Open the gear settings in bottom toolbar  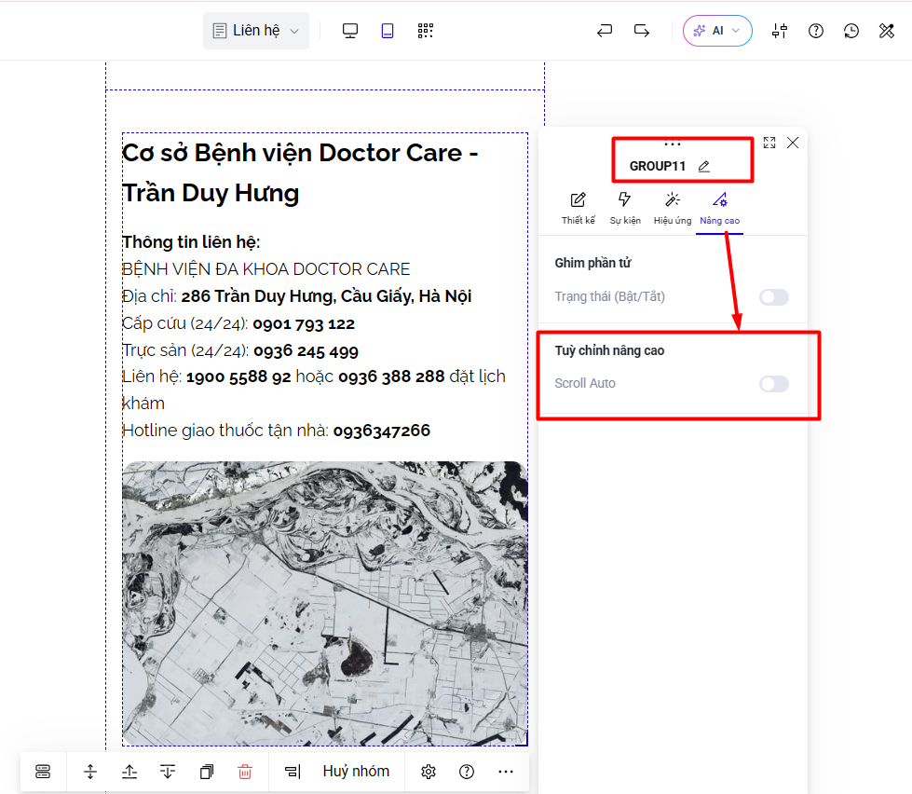[429, 772]
